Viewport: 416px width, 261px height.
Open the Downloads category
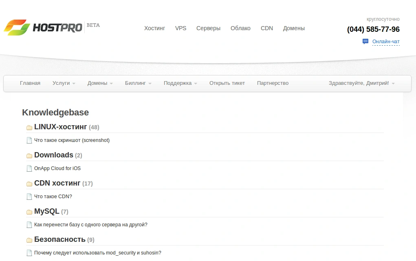tap(54, 155)
